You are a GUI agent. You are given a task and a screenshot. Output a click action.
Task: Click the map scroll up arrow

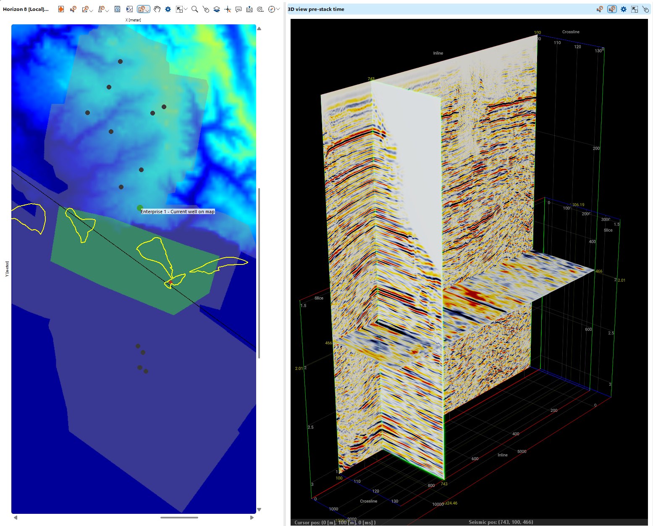[x=259, y=29]
